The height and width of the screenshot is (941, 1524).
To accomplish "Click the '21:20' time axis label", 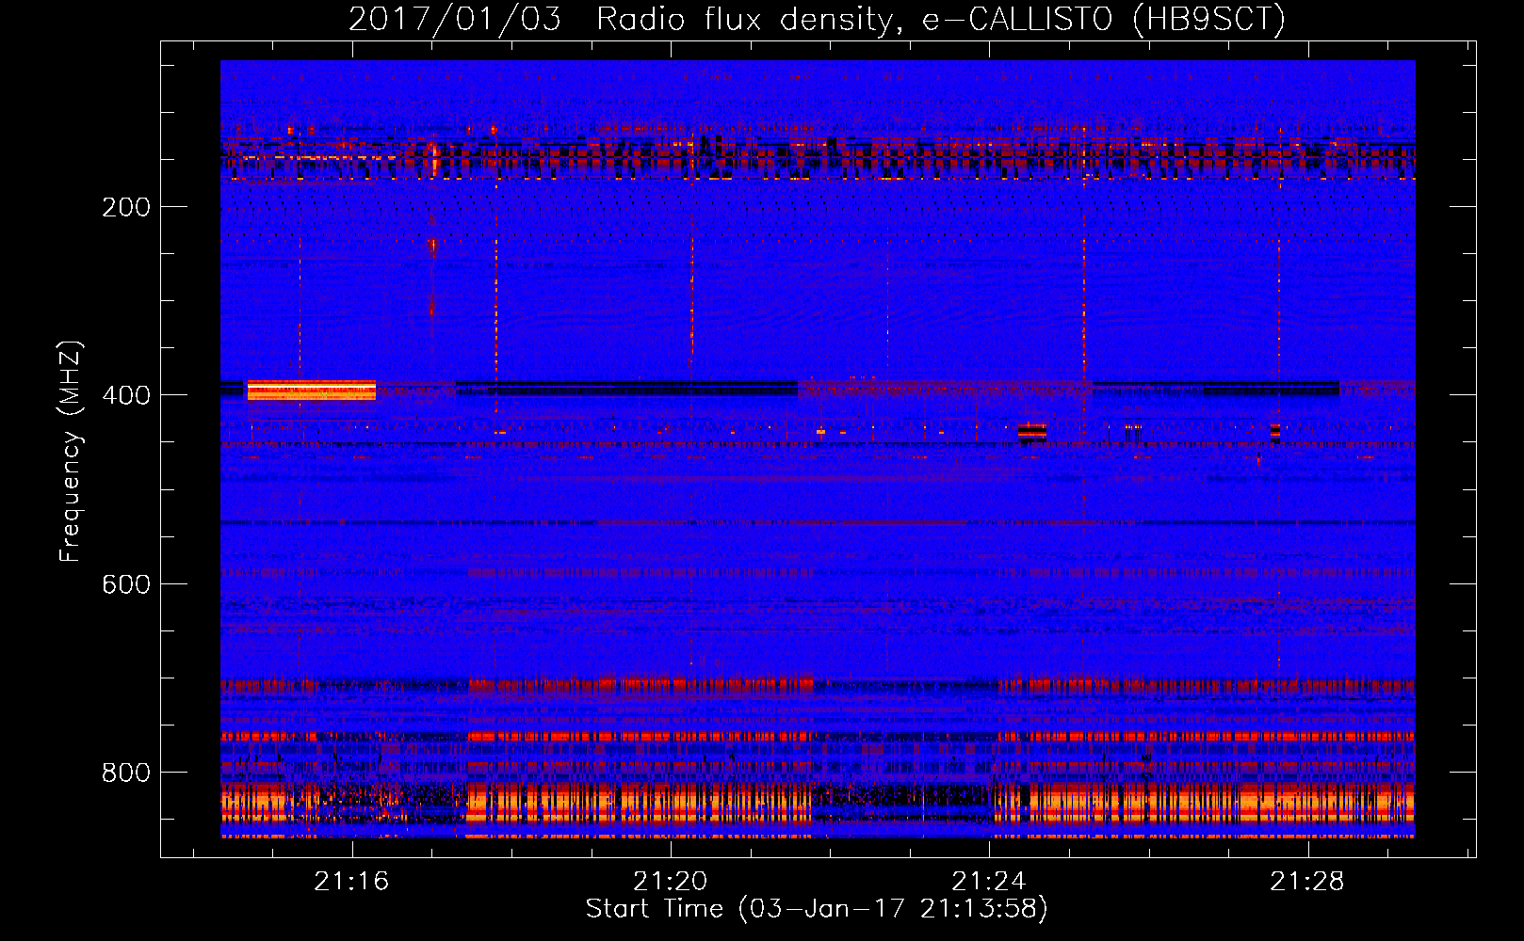I will point(670,882).
